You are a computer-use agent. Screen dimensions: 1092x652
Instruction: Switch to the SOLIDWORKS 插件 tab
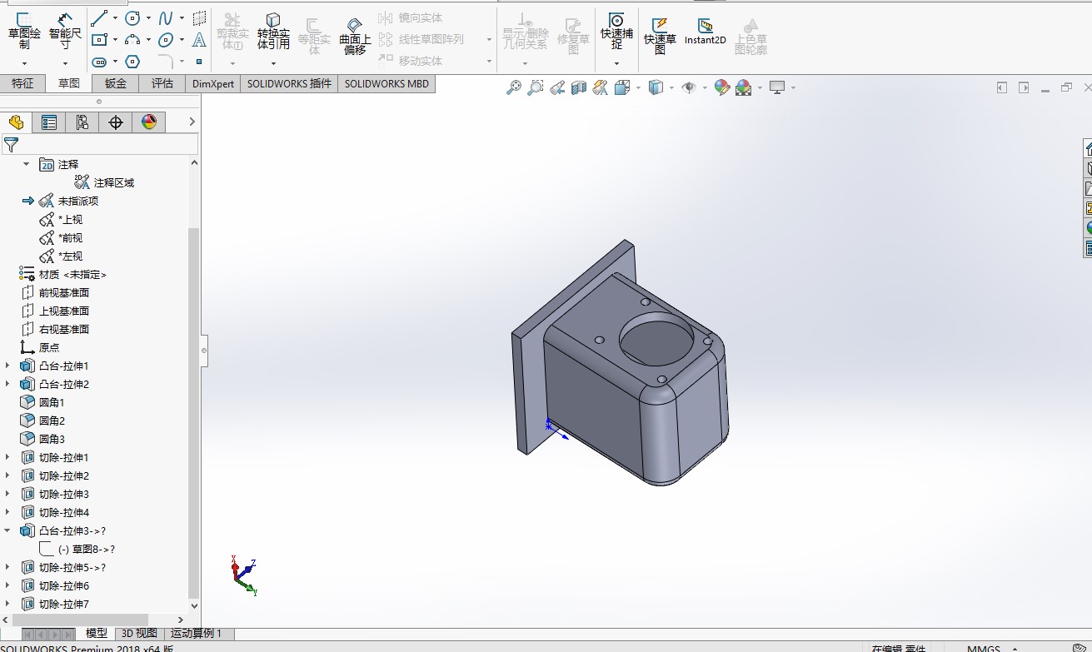[x=289, y=83]
